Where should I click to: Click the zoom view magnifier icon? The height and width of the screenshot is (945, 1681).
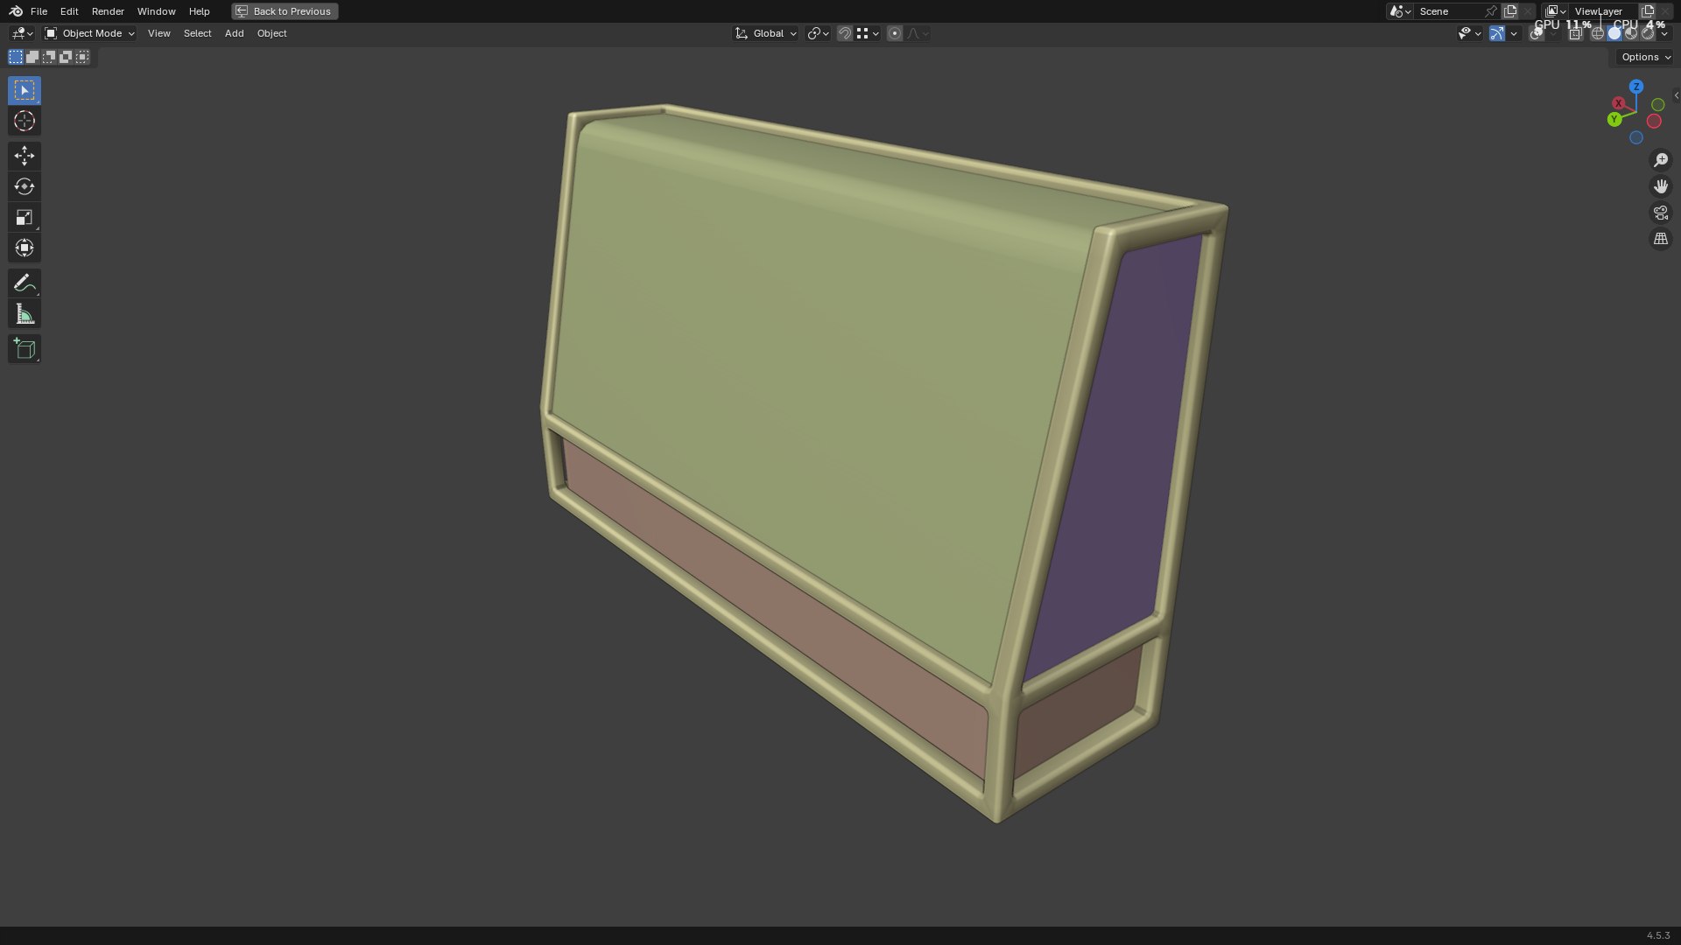click(x=1661, y=160)
